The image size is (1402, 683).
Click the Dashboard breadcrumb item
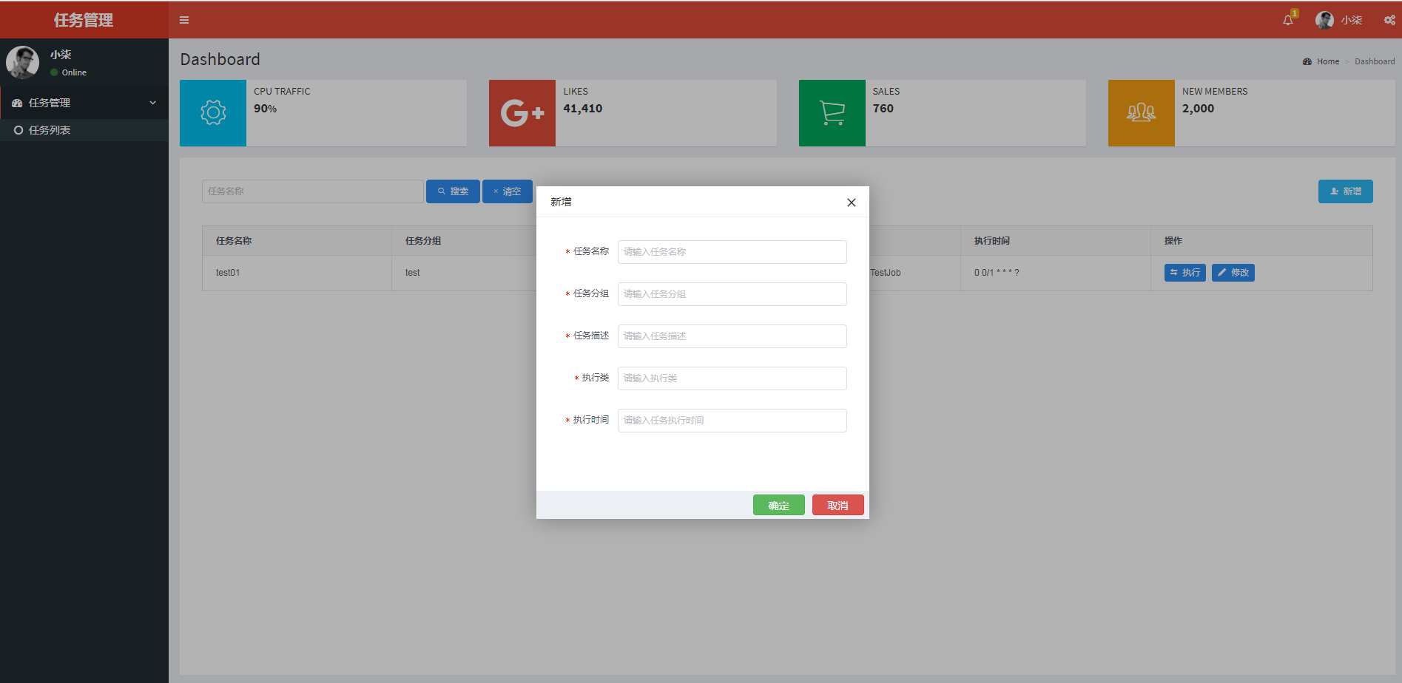[1375, 61]
